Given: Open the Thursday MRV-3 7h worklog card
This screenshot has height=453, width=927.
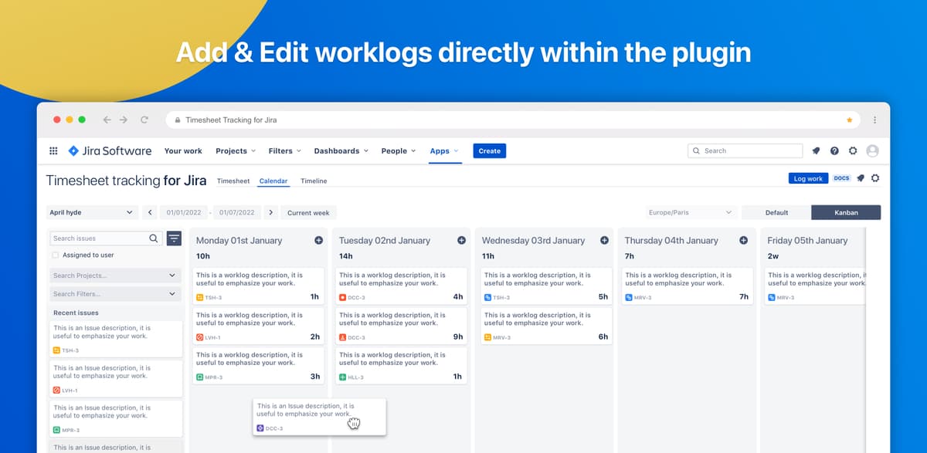Looking at the screenshot, I should [687, 286].
